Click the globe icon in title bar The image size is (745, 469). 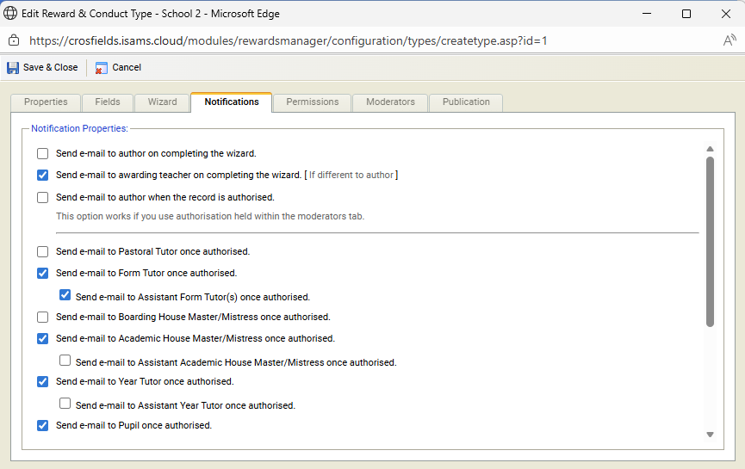12,14
